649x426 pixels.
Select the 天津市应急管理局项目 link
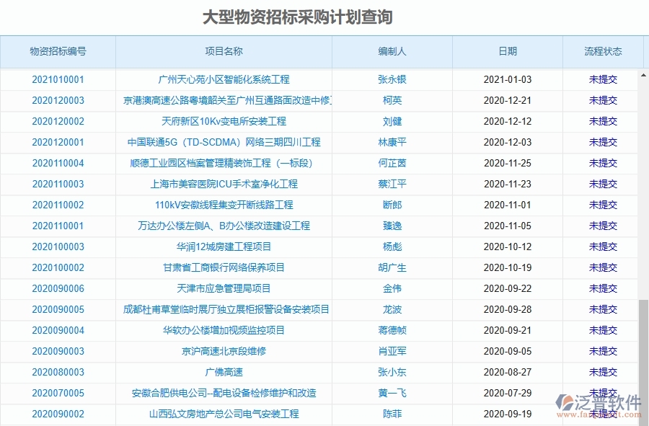225,288
